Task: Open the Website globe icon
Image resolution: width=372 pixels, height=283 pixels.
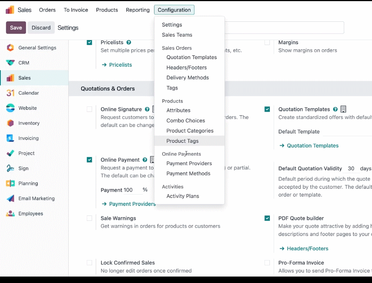Action: (10, 108)
